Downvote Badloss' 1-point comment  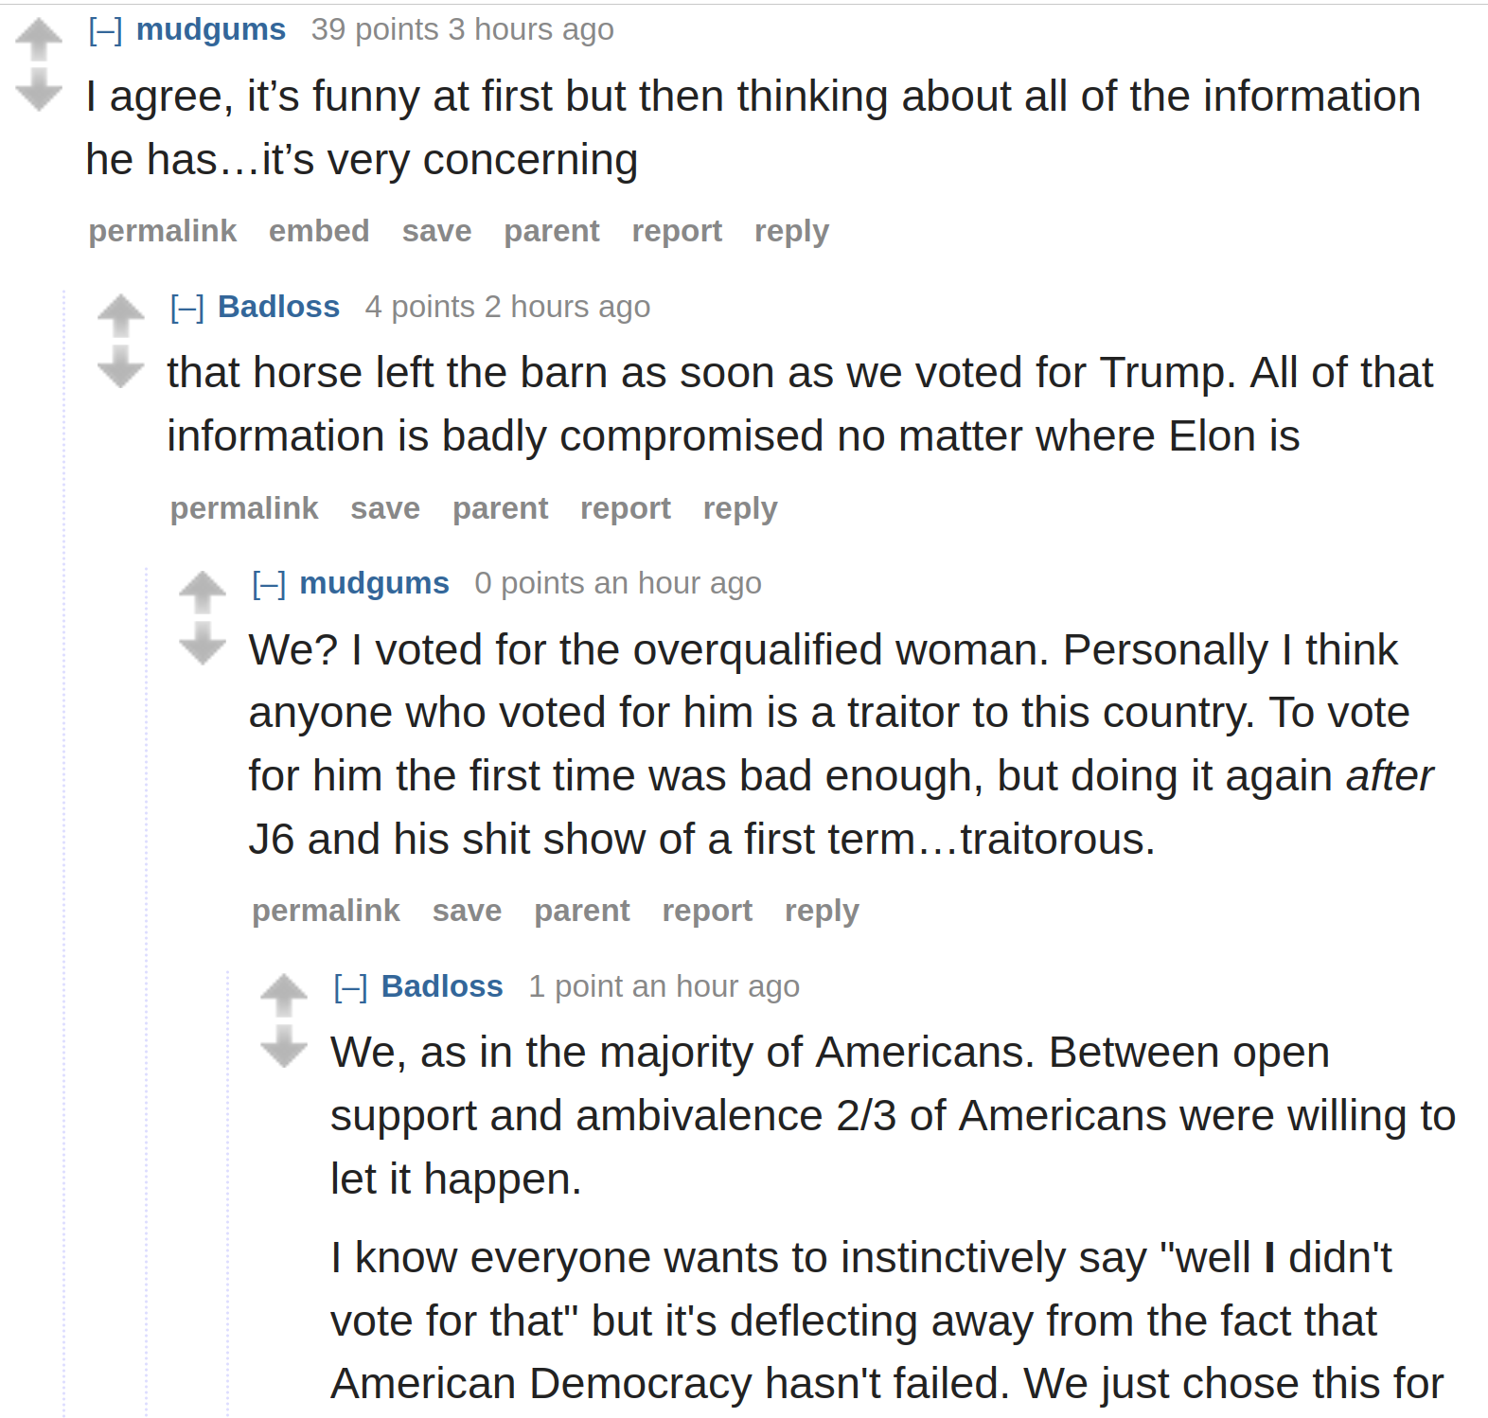tap(284, 1046)
